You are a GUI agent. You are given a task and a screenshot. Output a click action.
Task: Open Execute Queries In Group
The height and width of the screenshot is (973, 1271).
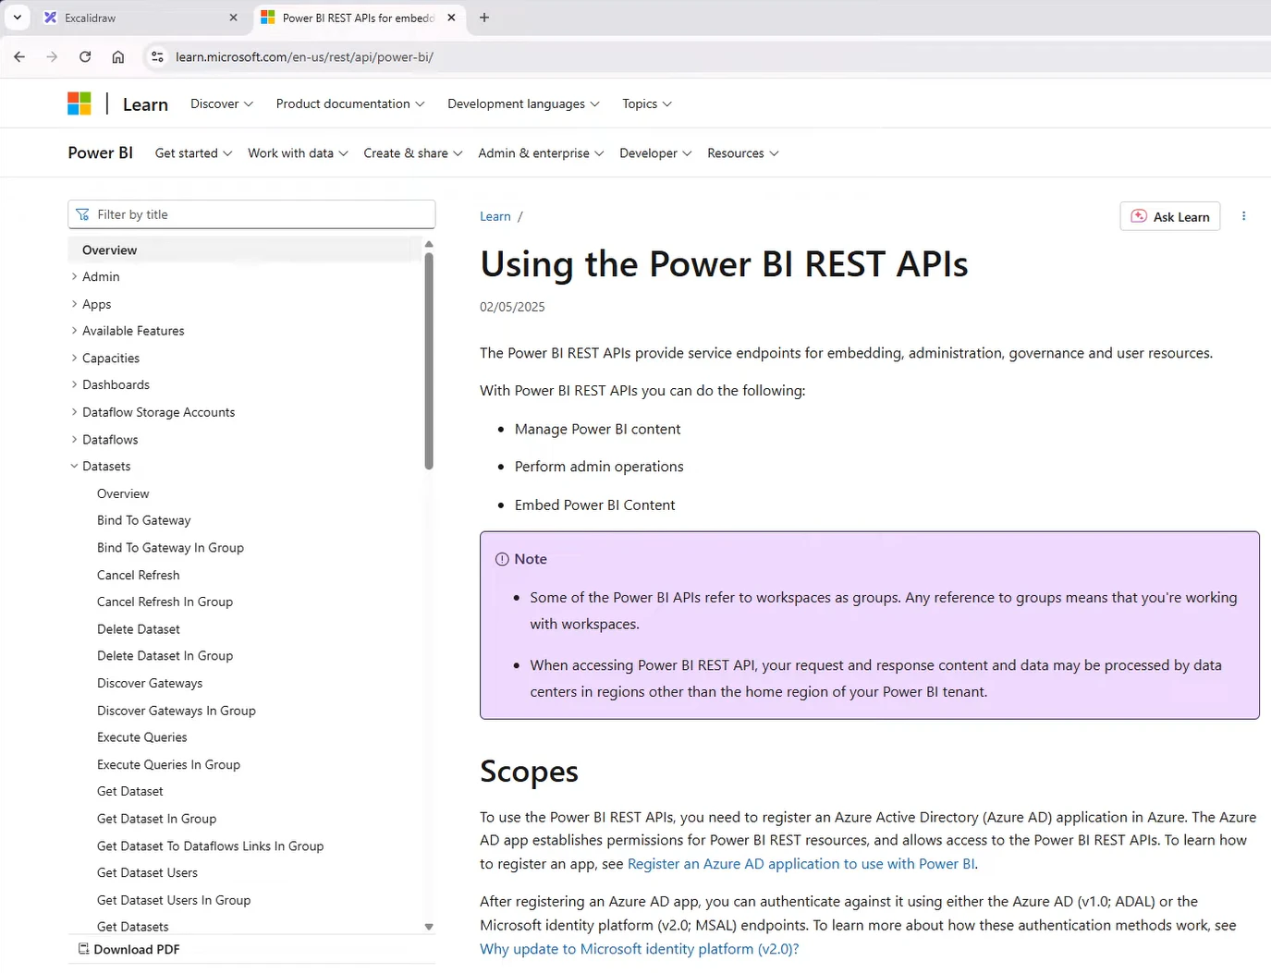point(169,765)
